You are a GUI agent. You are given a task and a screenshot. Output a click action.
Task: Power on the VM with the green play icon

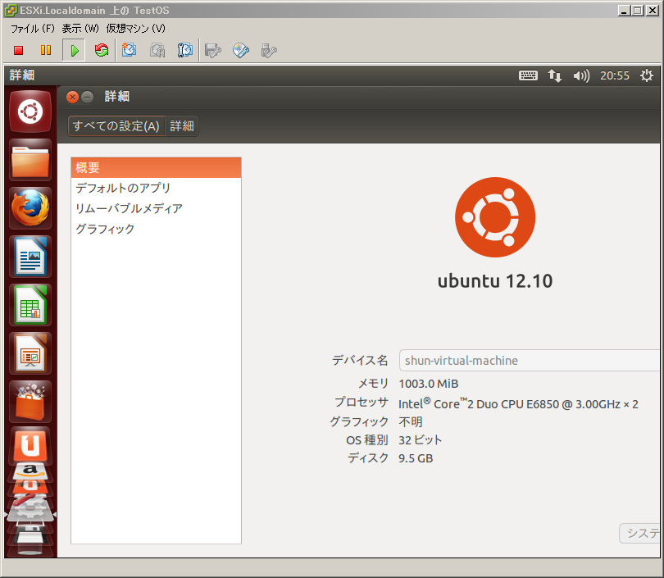tap(74, 50)
